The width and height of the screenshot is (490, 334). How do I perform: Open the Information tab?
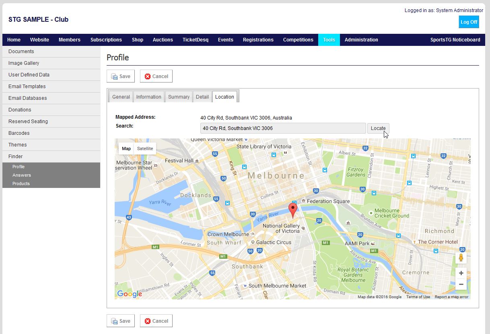[x=148, y=97]
